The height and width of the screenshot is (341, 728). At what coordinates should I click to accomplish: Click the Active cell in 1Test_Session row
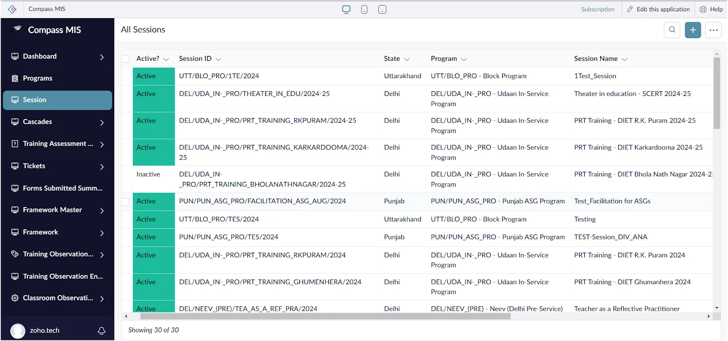click(154, 76)
